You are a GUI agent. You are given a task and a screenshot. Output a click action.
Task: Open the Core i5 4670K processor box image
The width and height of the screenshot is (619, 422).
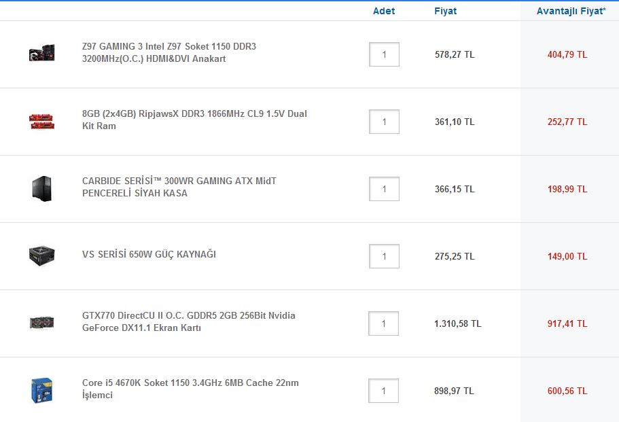41,390
